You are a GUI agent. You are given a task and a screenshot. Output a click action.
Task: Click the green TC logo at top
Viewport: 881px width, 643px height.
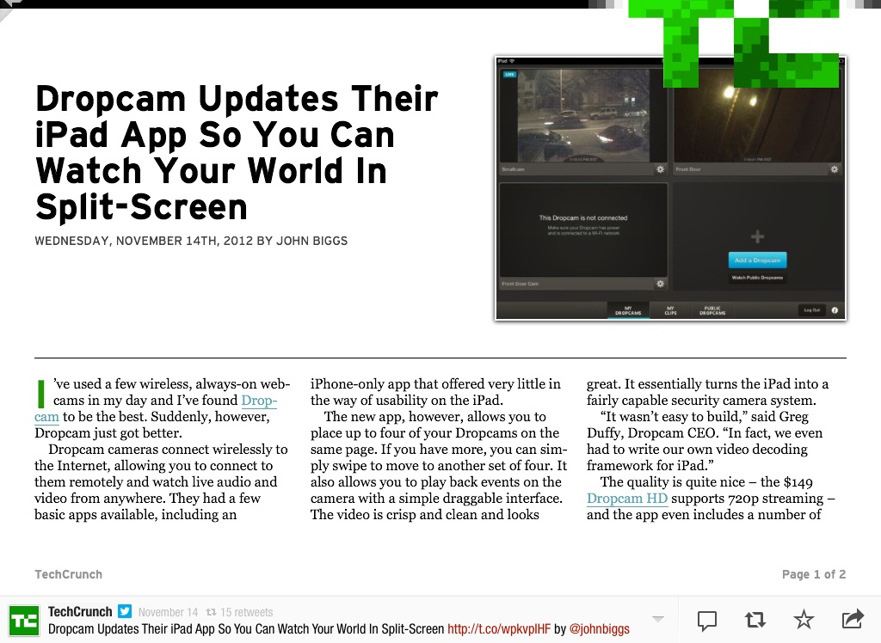pos(733,43)
